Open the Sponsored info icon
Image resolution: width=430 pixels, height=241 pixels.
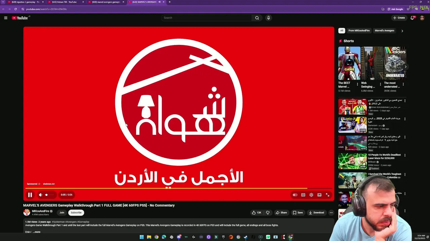coord(39,184)
